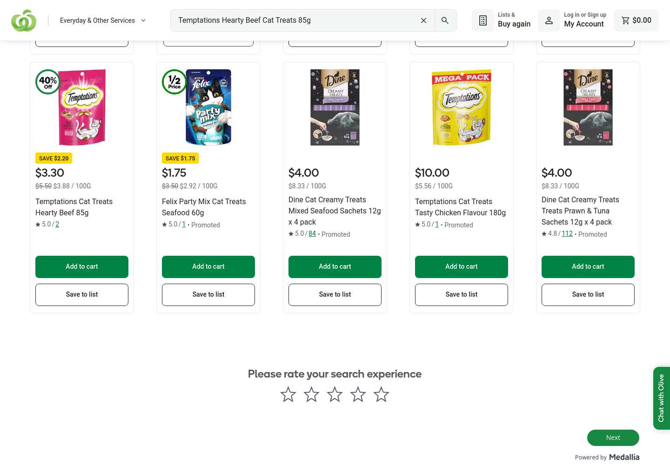Screen dimensions: 670x465
Task: Open Temptations Tasty Chicken Flavour 180g title
Action: 460,207
